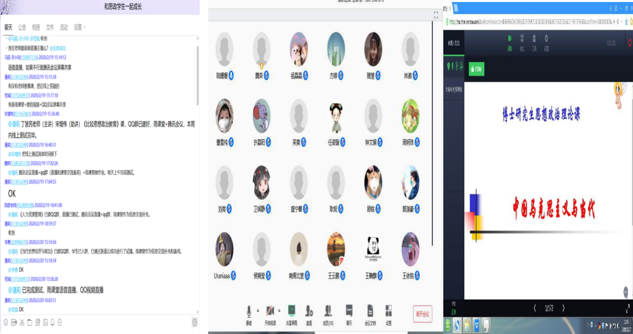
Task: Open the meeting Settings (设置) grid icon
Action: coord(388,312)
